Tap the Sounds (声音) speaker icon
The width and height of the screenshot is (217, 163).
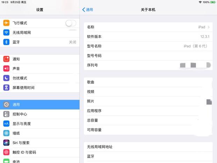tap(6, 69)
